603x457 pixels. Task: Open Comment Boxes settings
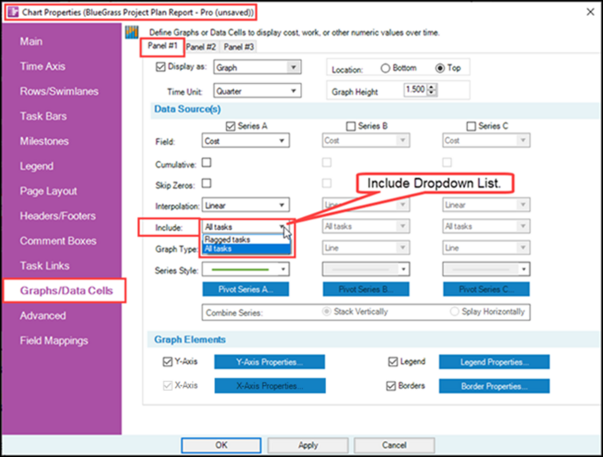(x=58, y=241)
